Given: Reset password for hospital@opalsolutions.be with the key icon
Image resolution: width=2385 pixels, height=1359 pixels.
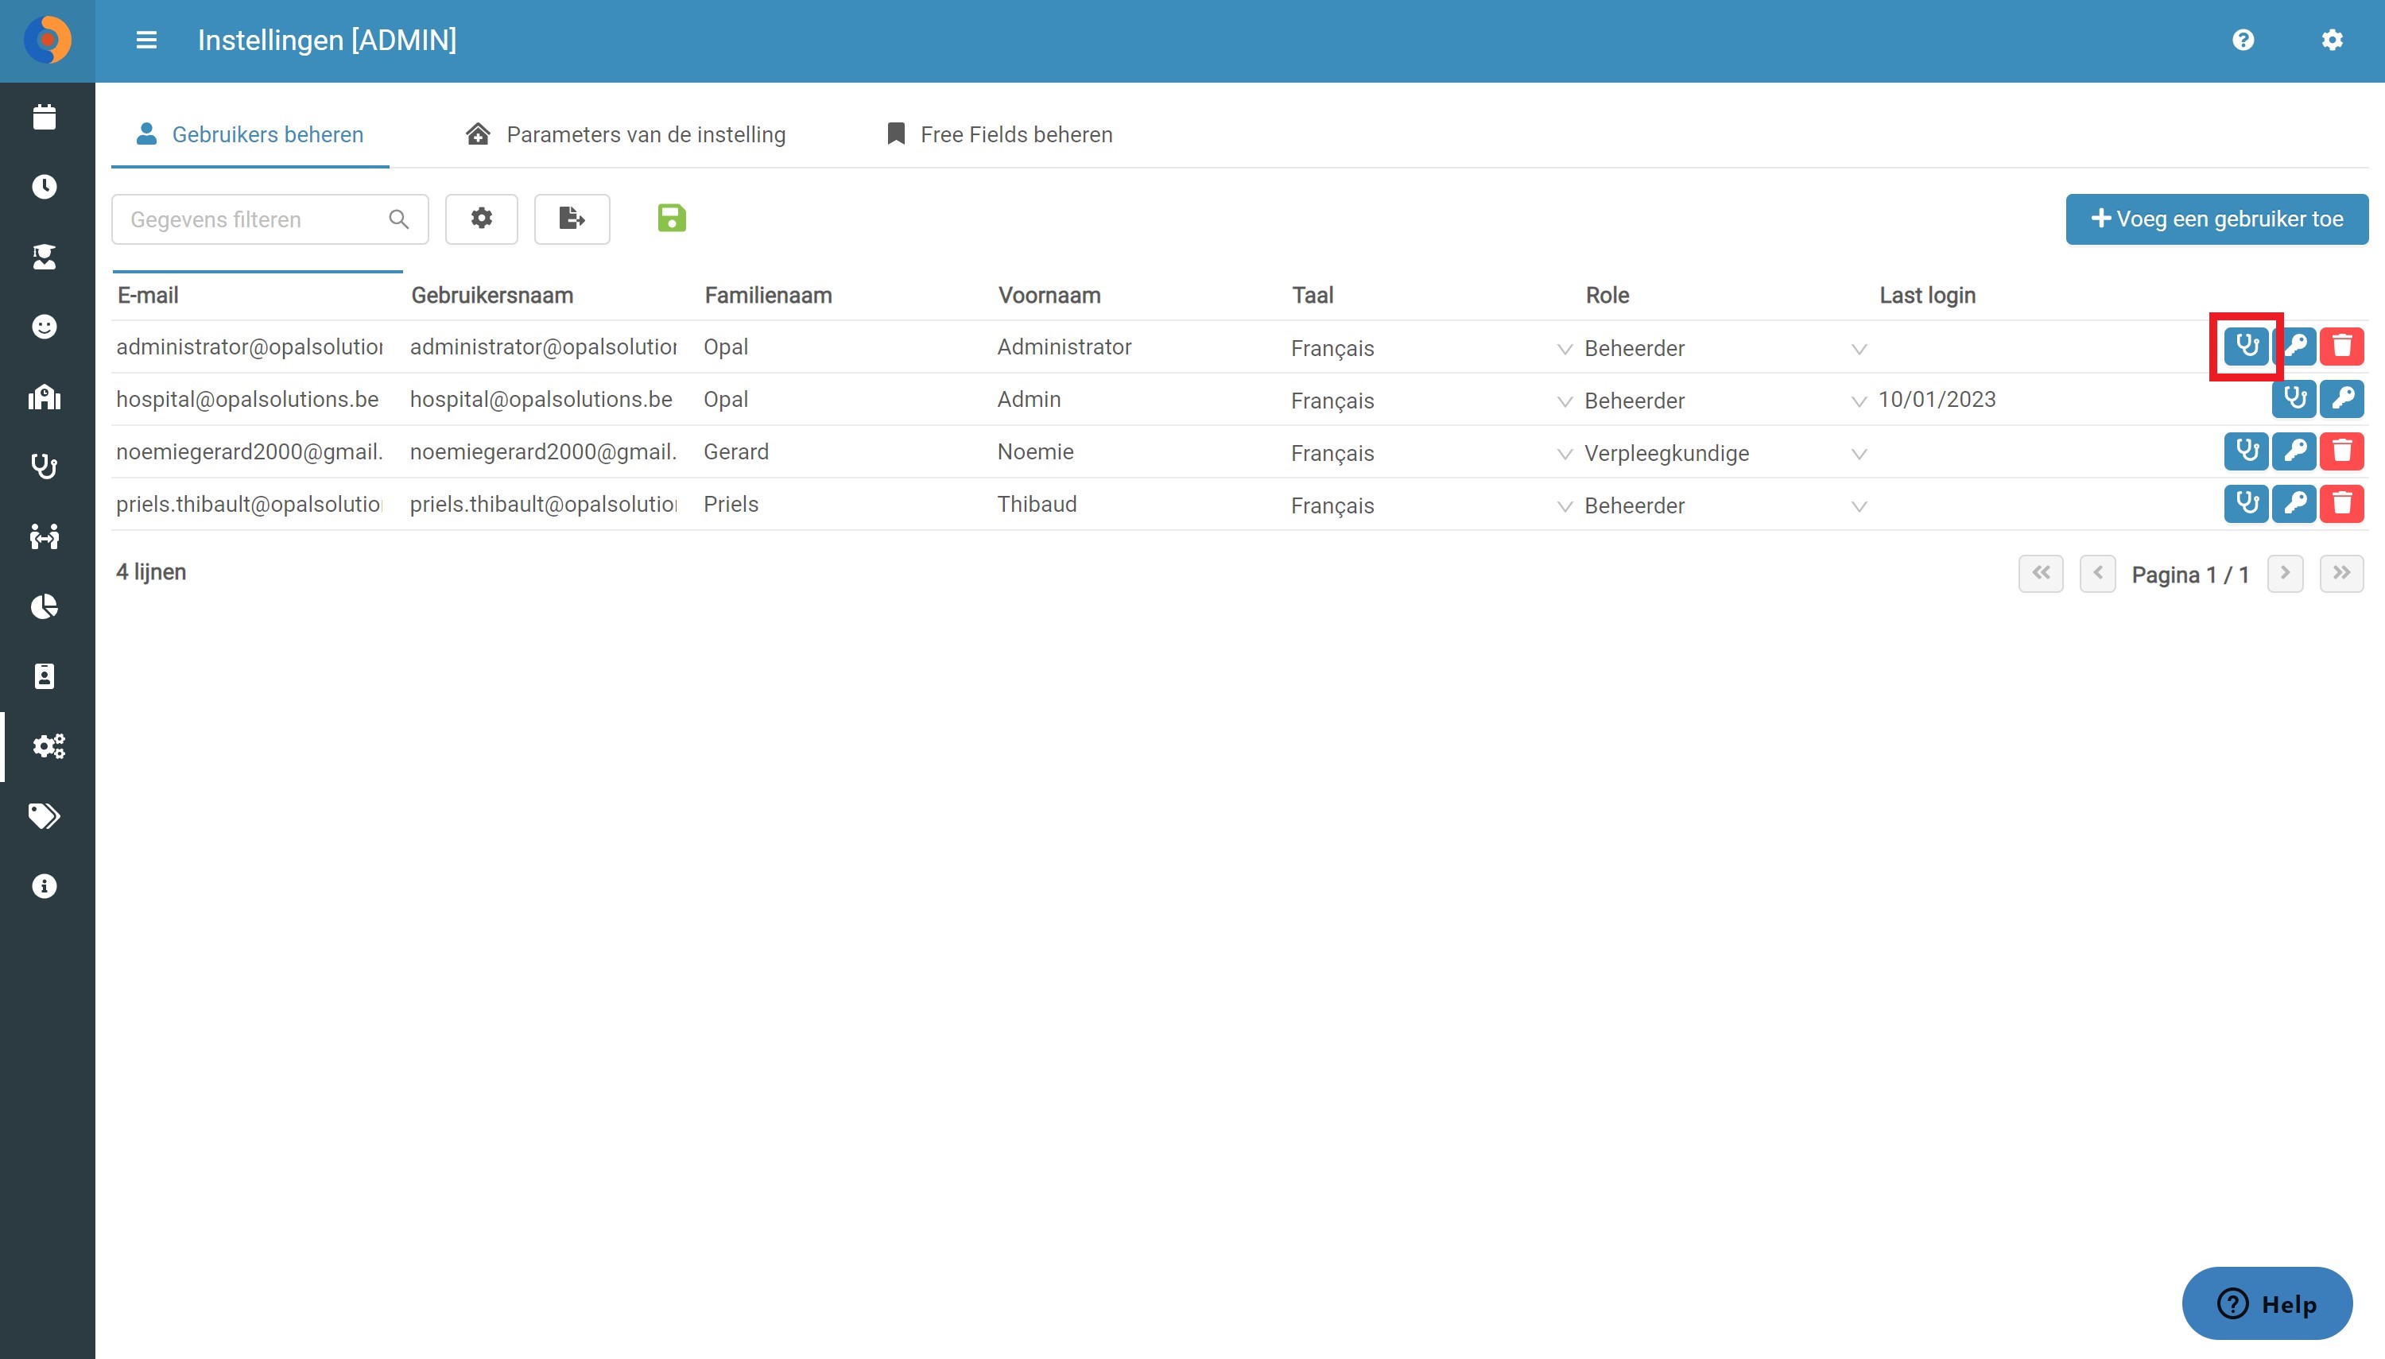Looking at the screenshot, I should (2341, 400).
